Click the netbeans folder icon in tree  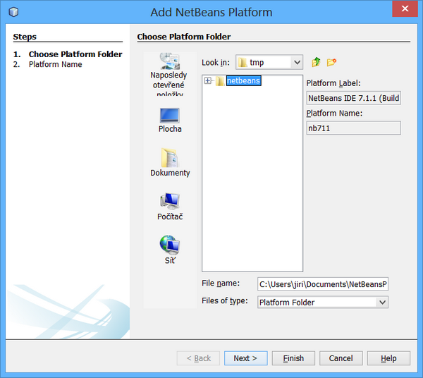tap(220, 81)
